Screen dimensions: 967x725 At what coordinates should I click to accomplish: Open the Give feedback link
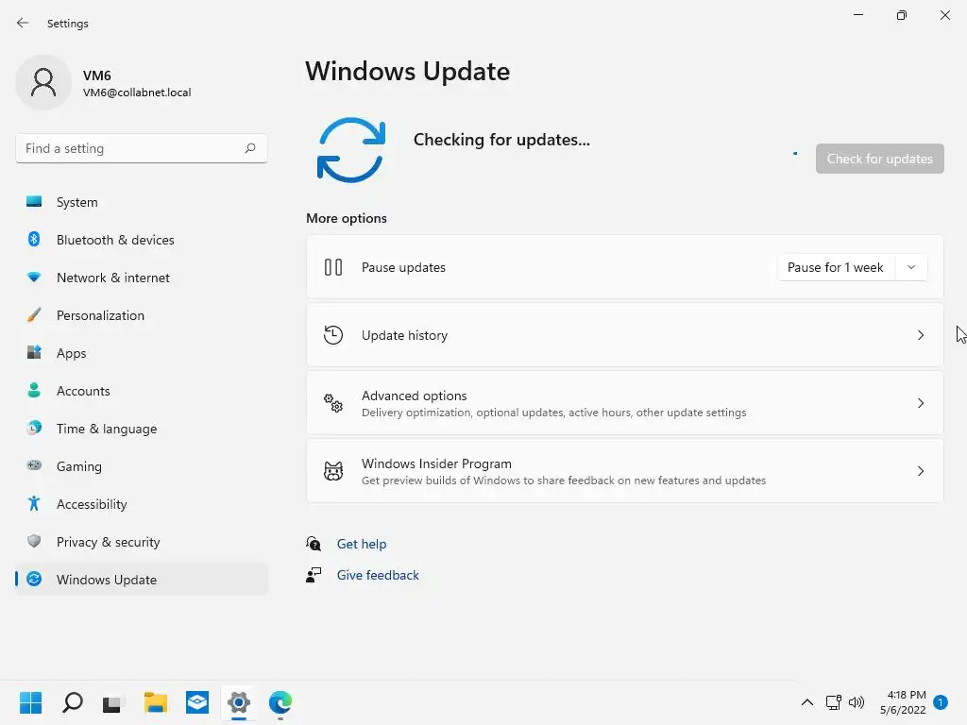(378, 575)
